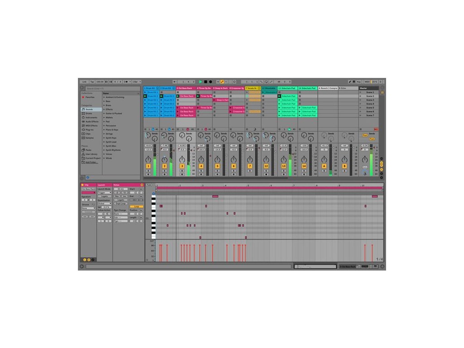Viewport: 464px width, 348px height.
Task: Select the Master track header
Action: pyautogui.click(x=368, y=88)
